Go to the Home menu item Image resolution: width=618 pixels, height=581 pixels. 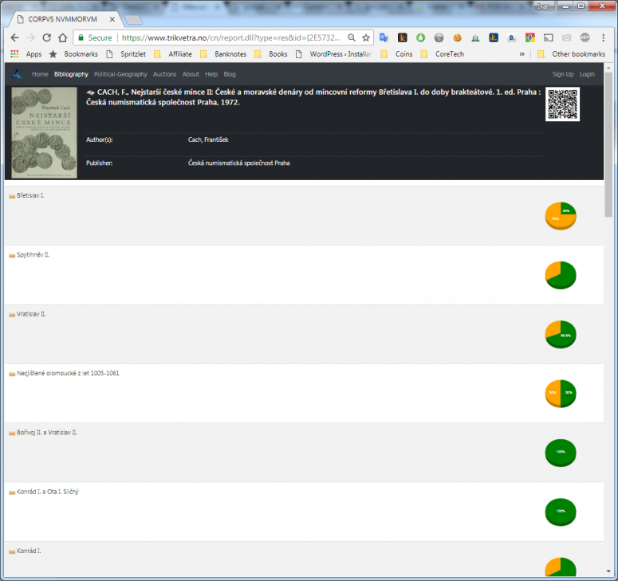point(40,74)
